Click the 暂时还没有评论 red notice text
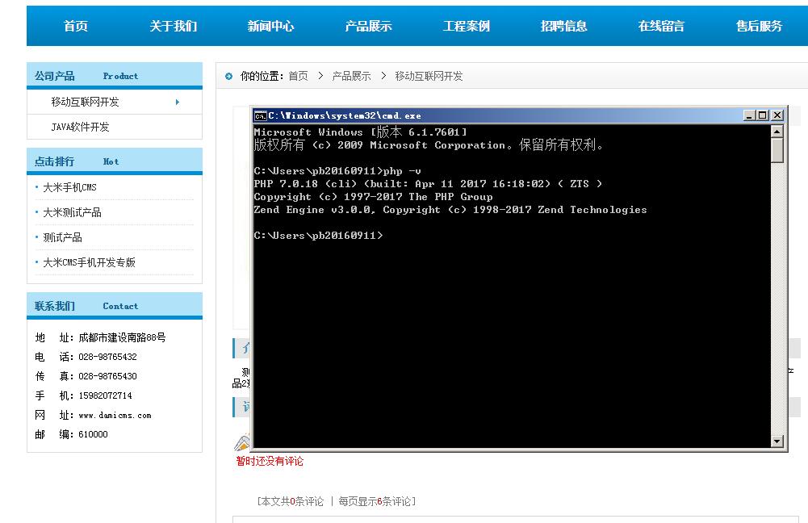The width and height of the screenshot is (808, 523). point(270,461)
